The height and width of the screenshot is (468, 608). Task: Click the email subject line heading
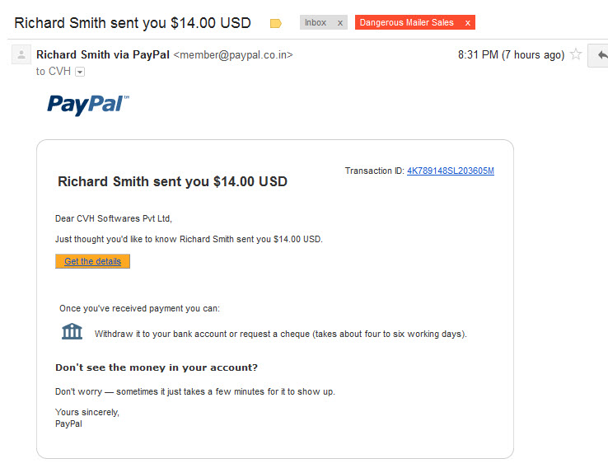(133, 23)
